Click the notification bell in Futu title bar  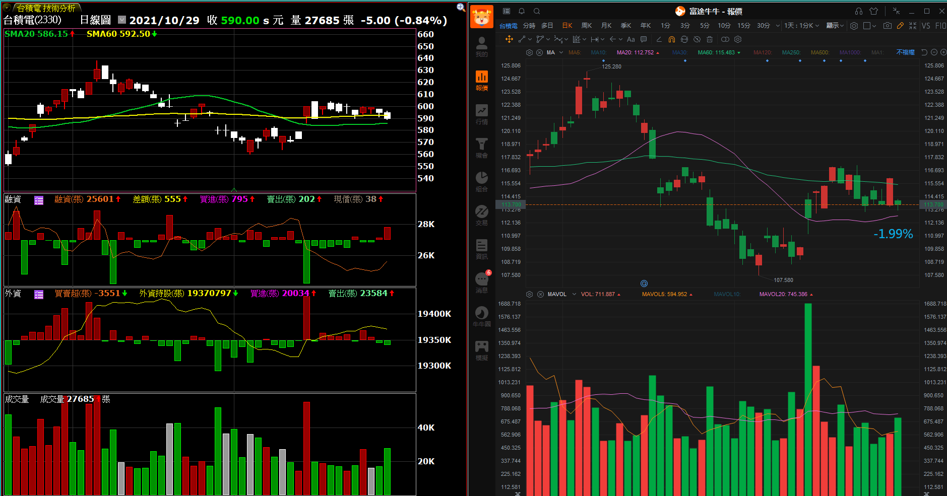pos(522,11)
